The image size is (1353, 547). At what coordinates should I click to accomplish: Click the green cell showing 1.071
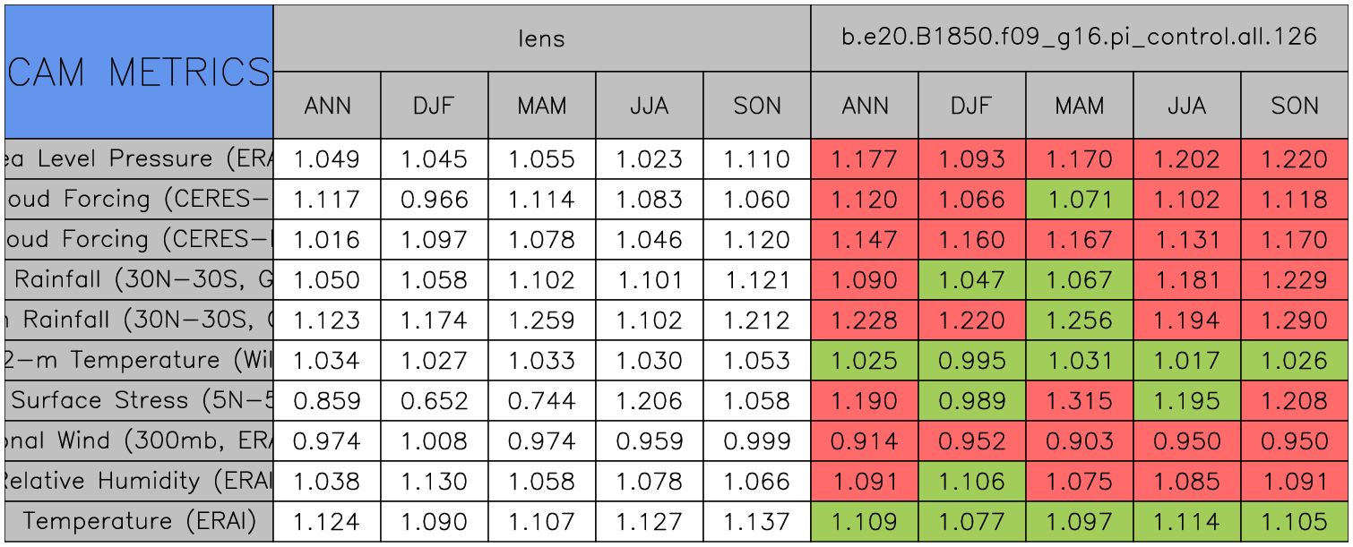point(1080,200)
